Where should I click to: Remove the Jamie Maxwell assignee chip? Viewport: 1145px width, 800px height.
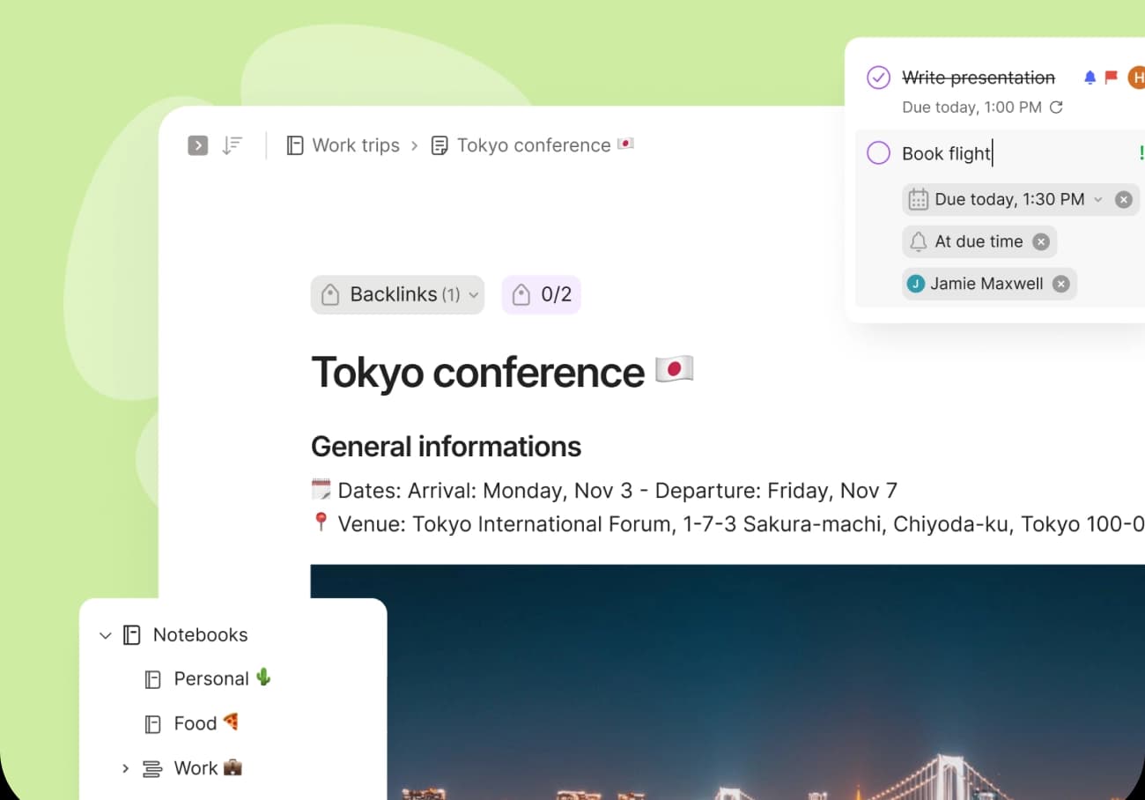(1061, 283)
